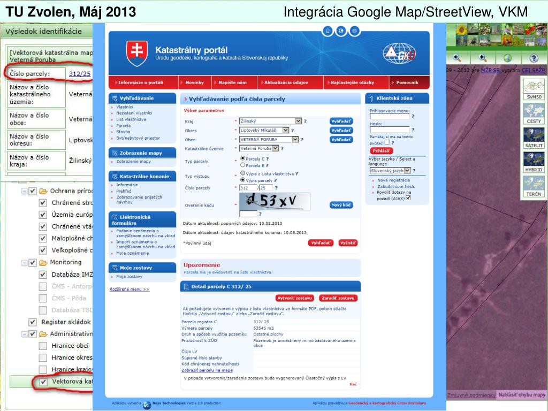The height and width of the screenshot is (411, 548).
Task: Open the parcel number 312/25 link
Action: click(80, 74)
